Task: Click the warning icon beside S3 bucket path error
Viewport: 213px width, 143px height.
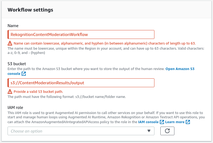Action: 10,91
